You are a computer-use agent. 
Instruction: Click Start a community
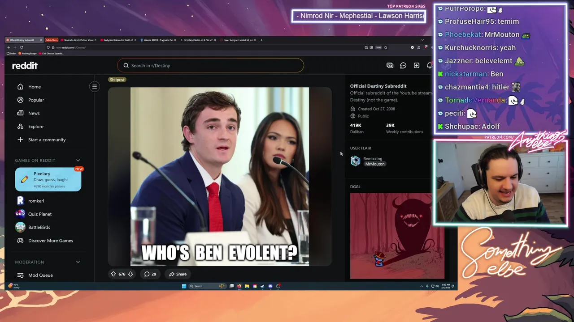(x=41, y=140)
